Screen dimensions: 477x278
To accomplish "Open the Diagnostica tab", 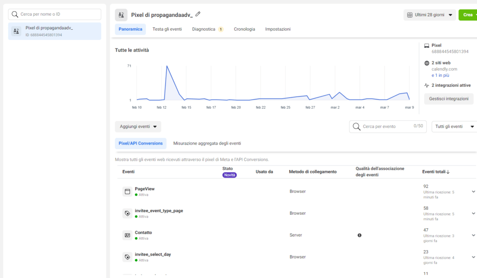I will [204, 29].
